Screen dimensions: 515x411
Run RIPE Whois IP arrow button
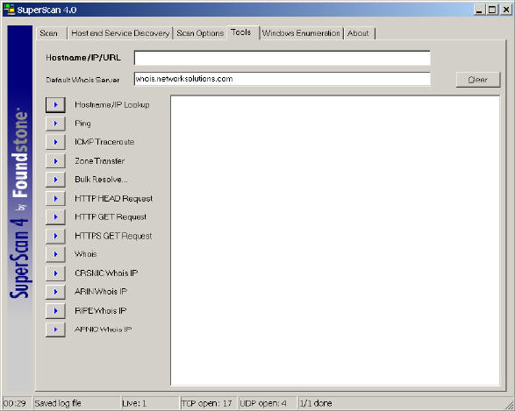tap(55, 310)
